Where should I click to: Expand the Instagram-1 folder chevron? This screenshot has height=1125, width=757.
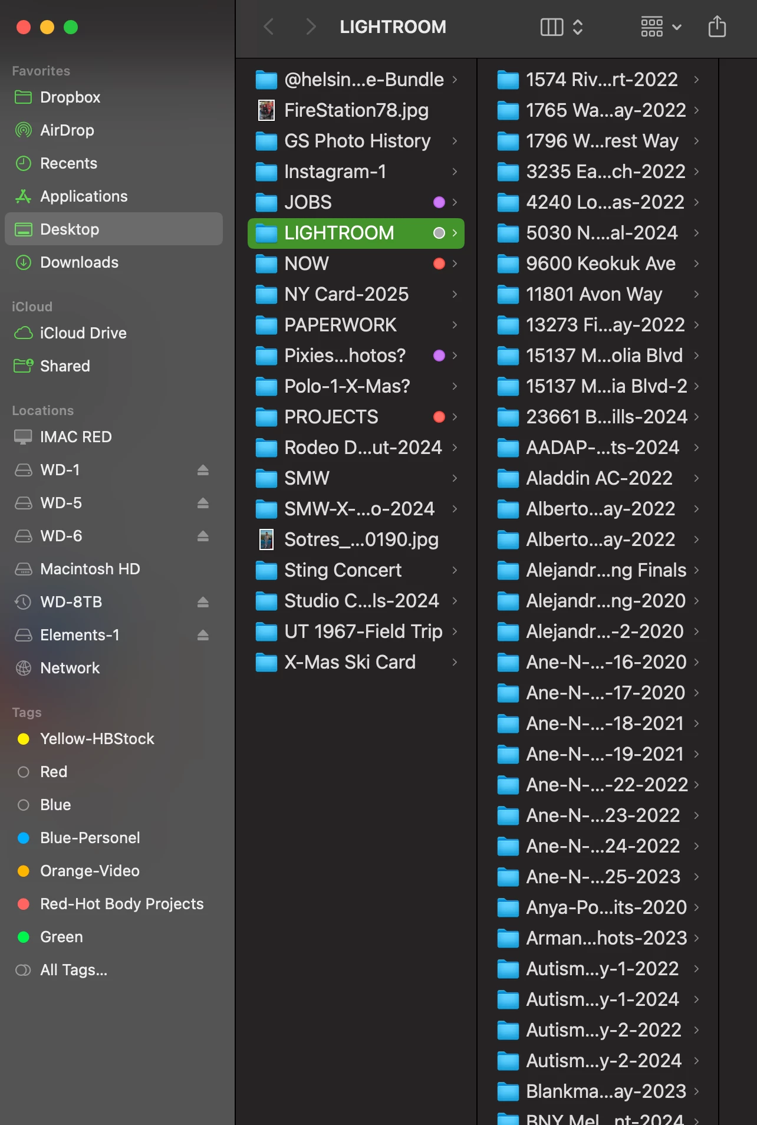455,172
